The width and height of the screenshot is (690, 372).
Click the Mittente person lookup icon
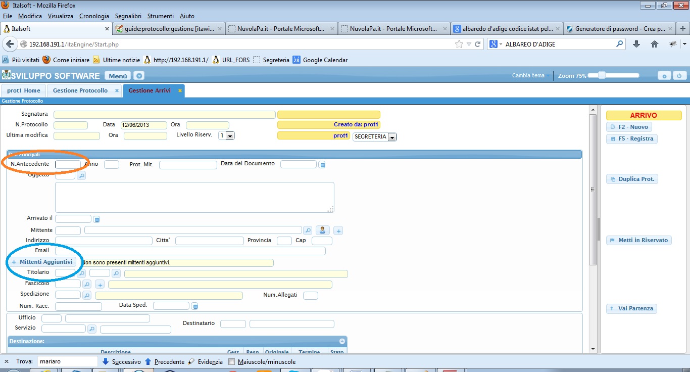[323, 230]
